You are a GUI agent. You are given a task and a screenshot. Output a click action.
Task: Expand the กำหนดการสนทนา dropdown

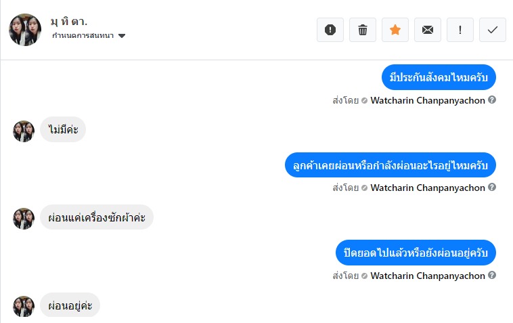pyautogui.click(x=122, y=36)
